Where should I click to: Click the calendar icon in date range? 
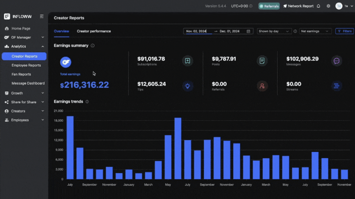pyautogui.click(x=248, y=31)
